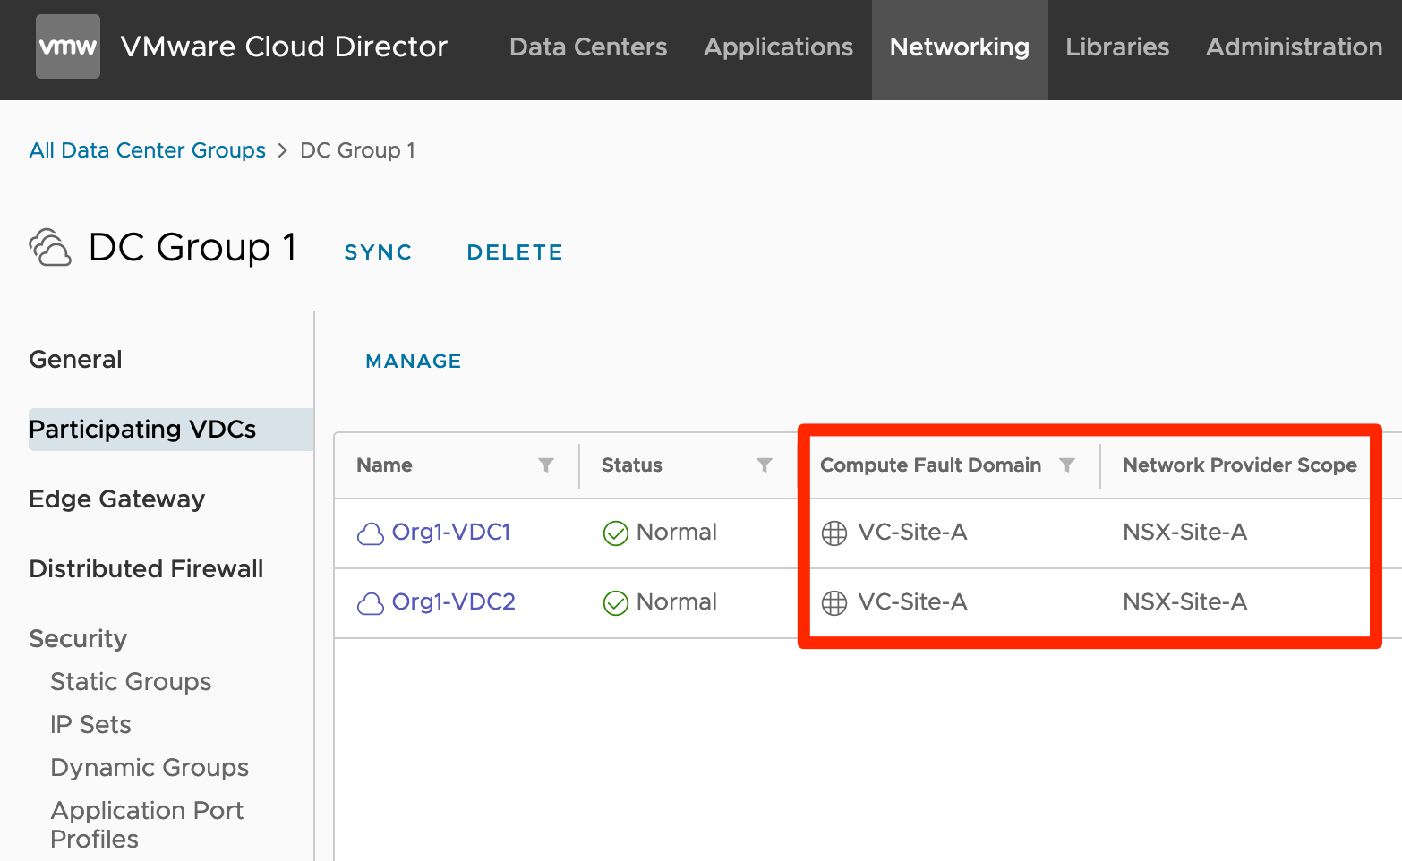Click the green Normal status checkmark for Org1-VDC2
The height and width of the screenshot is (861, 1402).
click(616, 603)
